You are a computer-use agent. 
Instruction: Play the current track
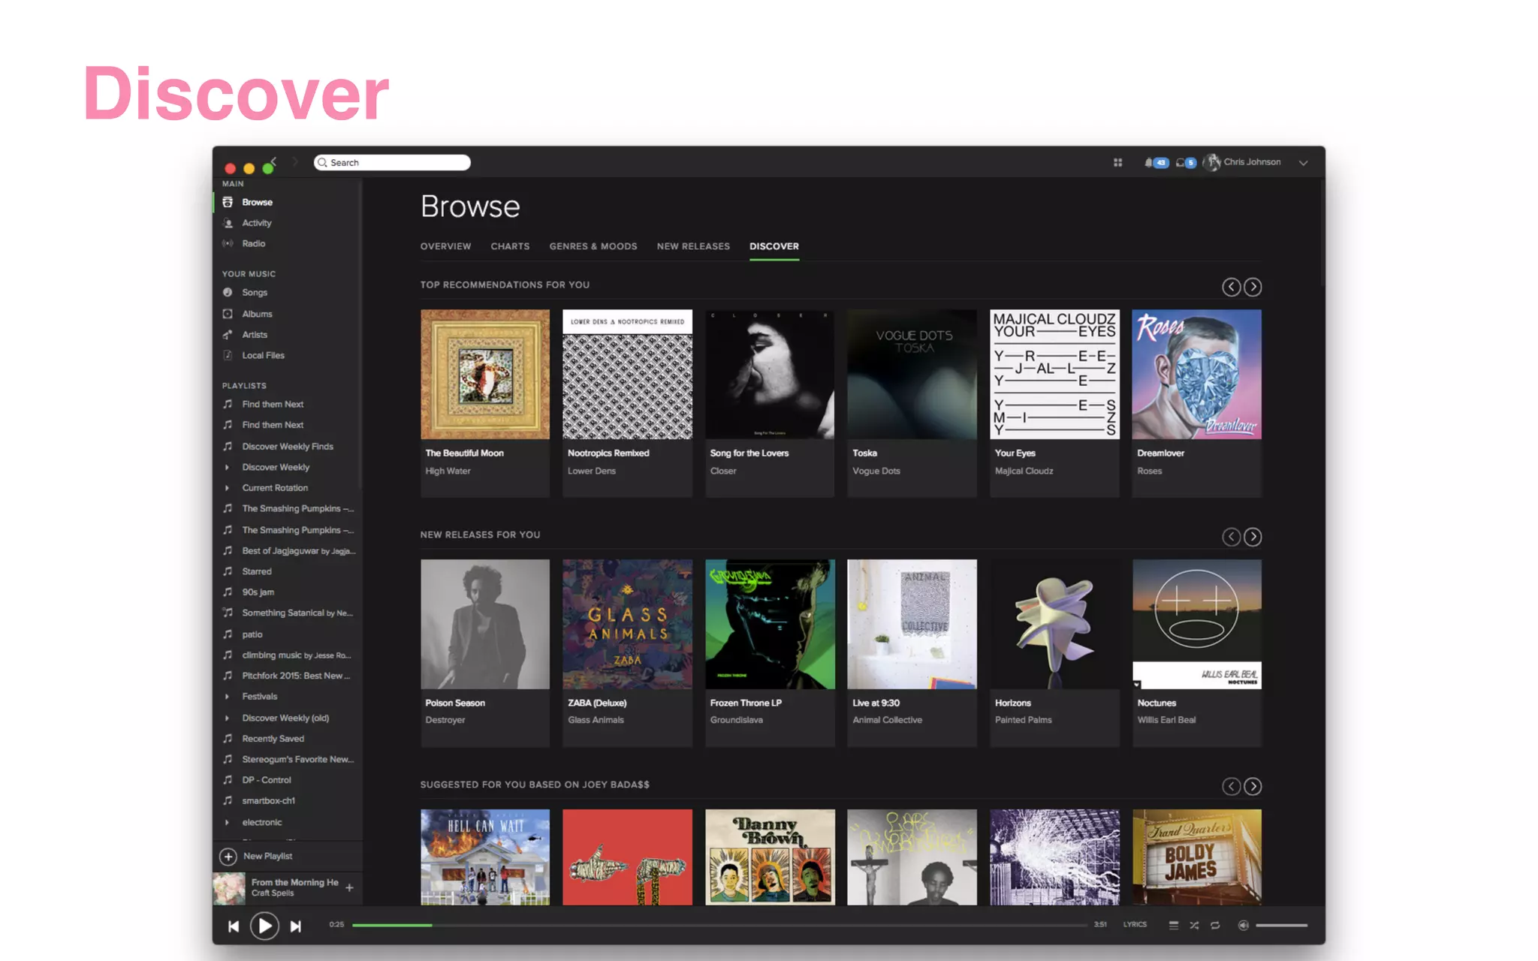click(264, 926)
